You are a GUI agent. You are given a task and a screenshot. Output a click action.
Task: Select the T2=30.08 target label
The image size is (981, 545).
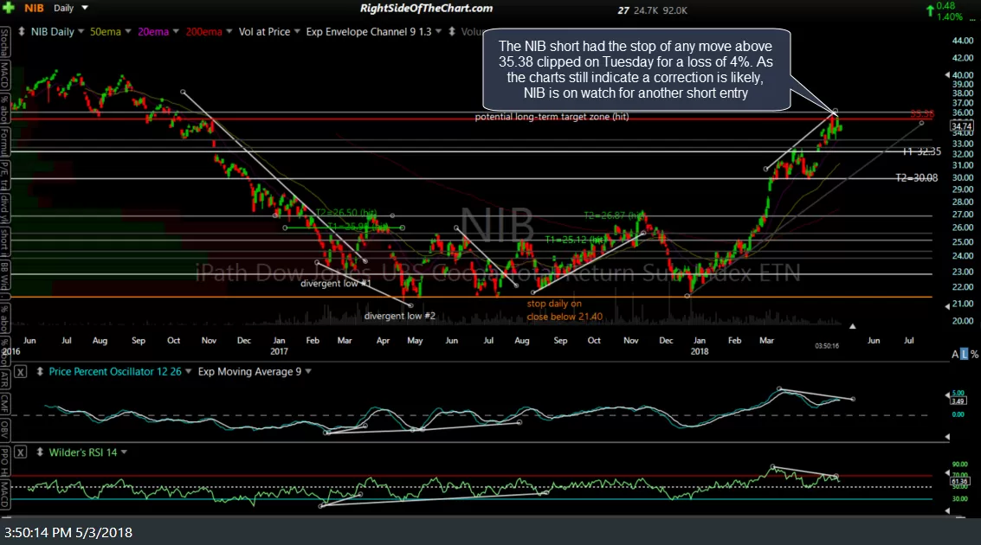[x=917, y=178]
